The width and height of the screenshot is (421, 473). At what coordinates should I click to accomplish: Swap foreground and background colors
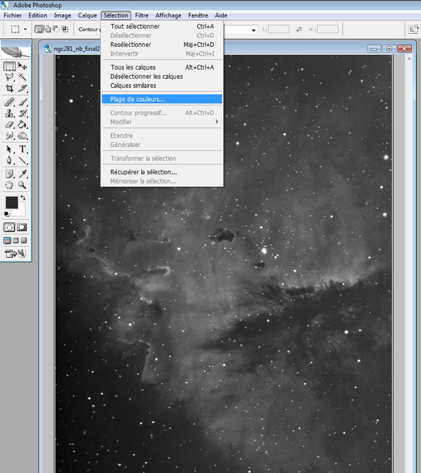[x=23, y=198]
